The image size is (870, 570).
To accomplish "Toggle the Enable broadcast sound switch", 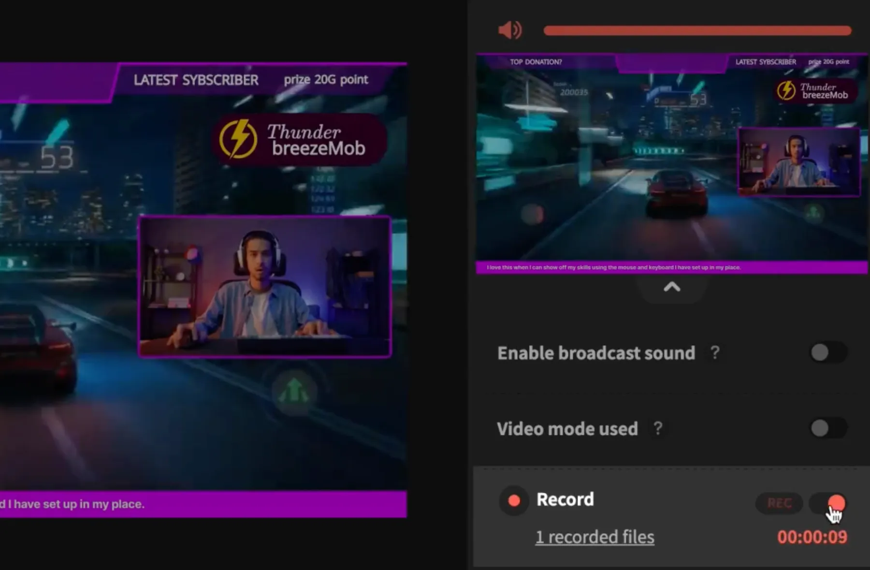I will click(828, 352).
